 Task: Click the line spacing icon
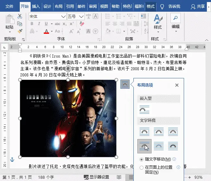tap(146, 24)
